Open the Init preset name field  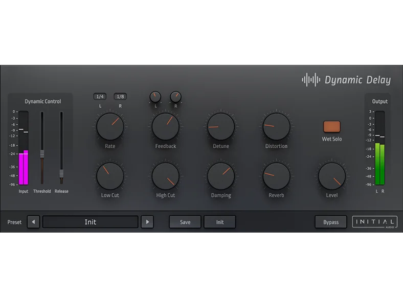(x=90, y=222)
